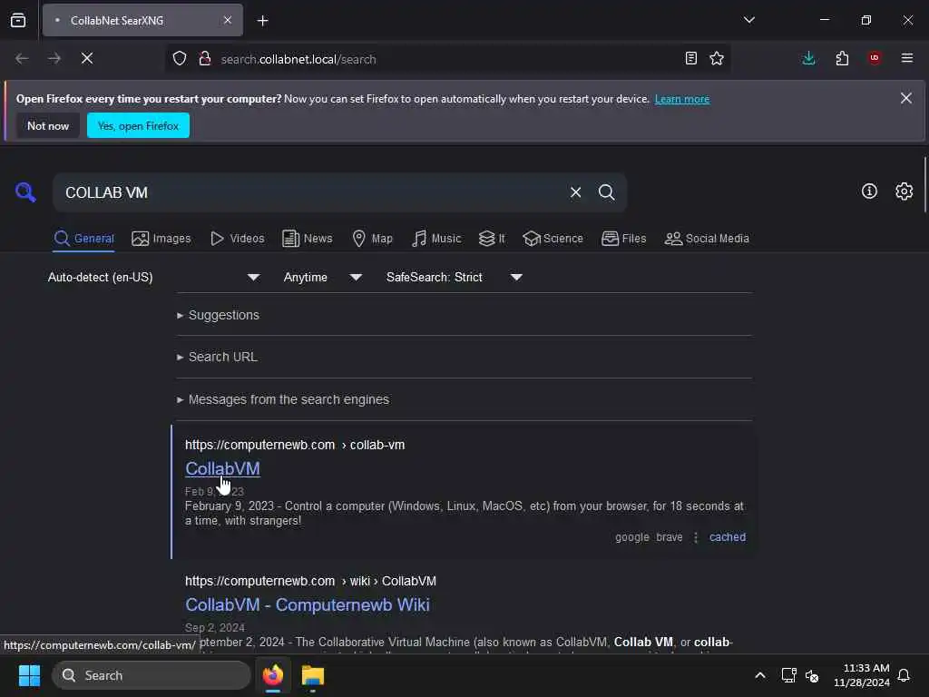
Task: Stop loading the page
Action: (87, 58)
